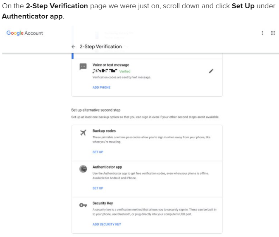
Task: Click the Set up alternative second step heading
Action: 96,110
